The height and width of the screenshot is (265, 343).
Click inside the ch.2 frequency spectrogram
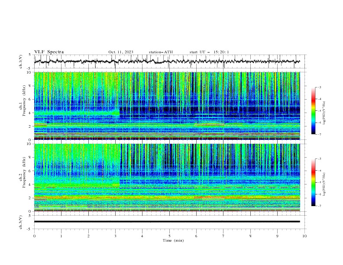[x=167, y=178]
